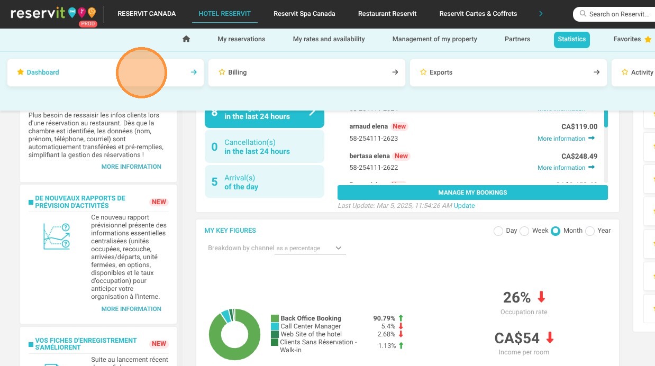Select the Year radio button
Screen dimensions: 655x366
[590, 231]
